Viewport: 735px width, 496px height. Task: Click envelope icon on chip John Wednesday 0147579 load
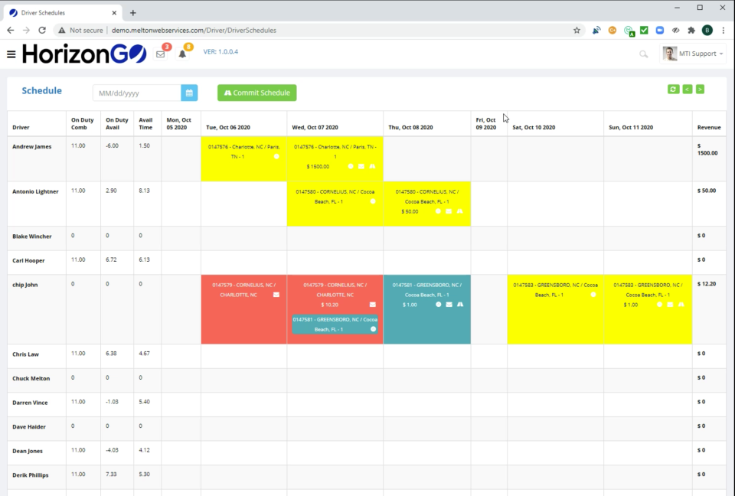pos(373,305)
